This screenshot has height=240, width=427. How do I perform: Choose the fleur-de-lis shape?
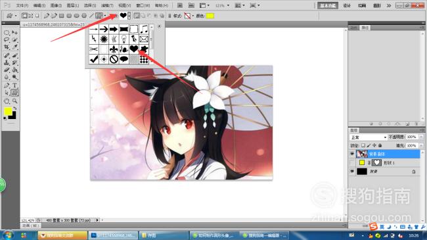tap(114, 49)
